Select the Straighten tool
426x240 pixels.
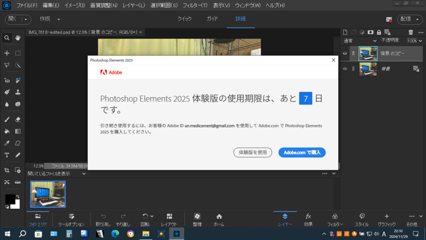[x=18, y=182]
